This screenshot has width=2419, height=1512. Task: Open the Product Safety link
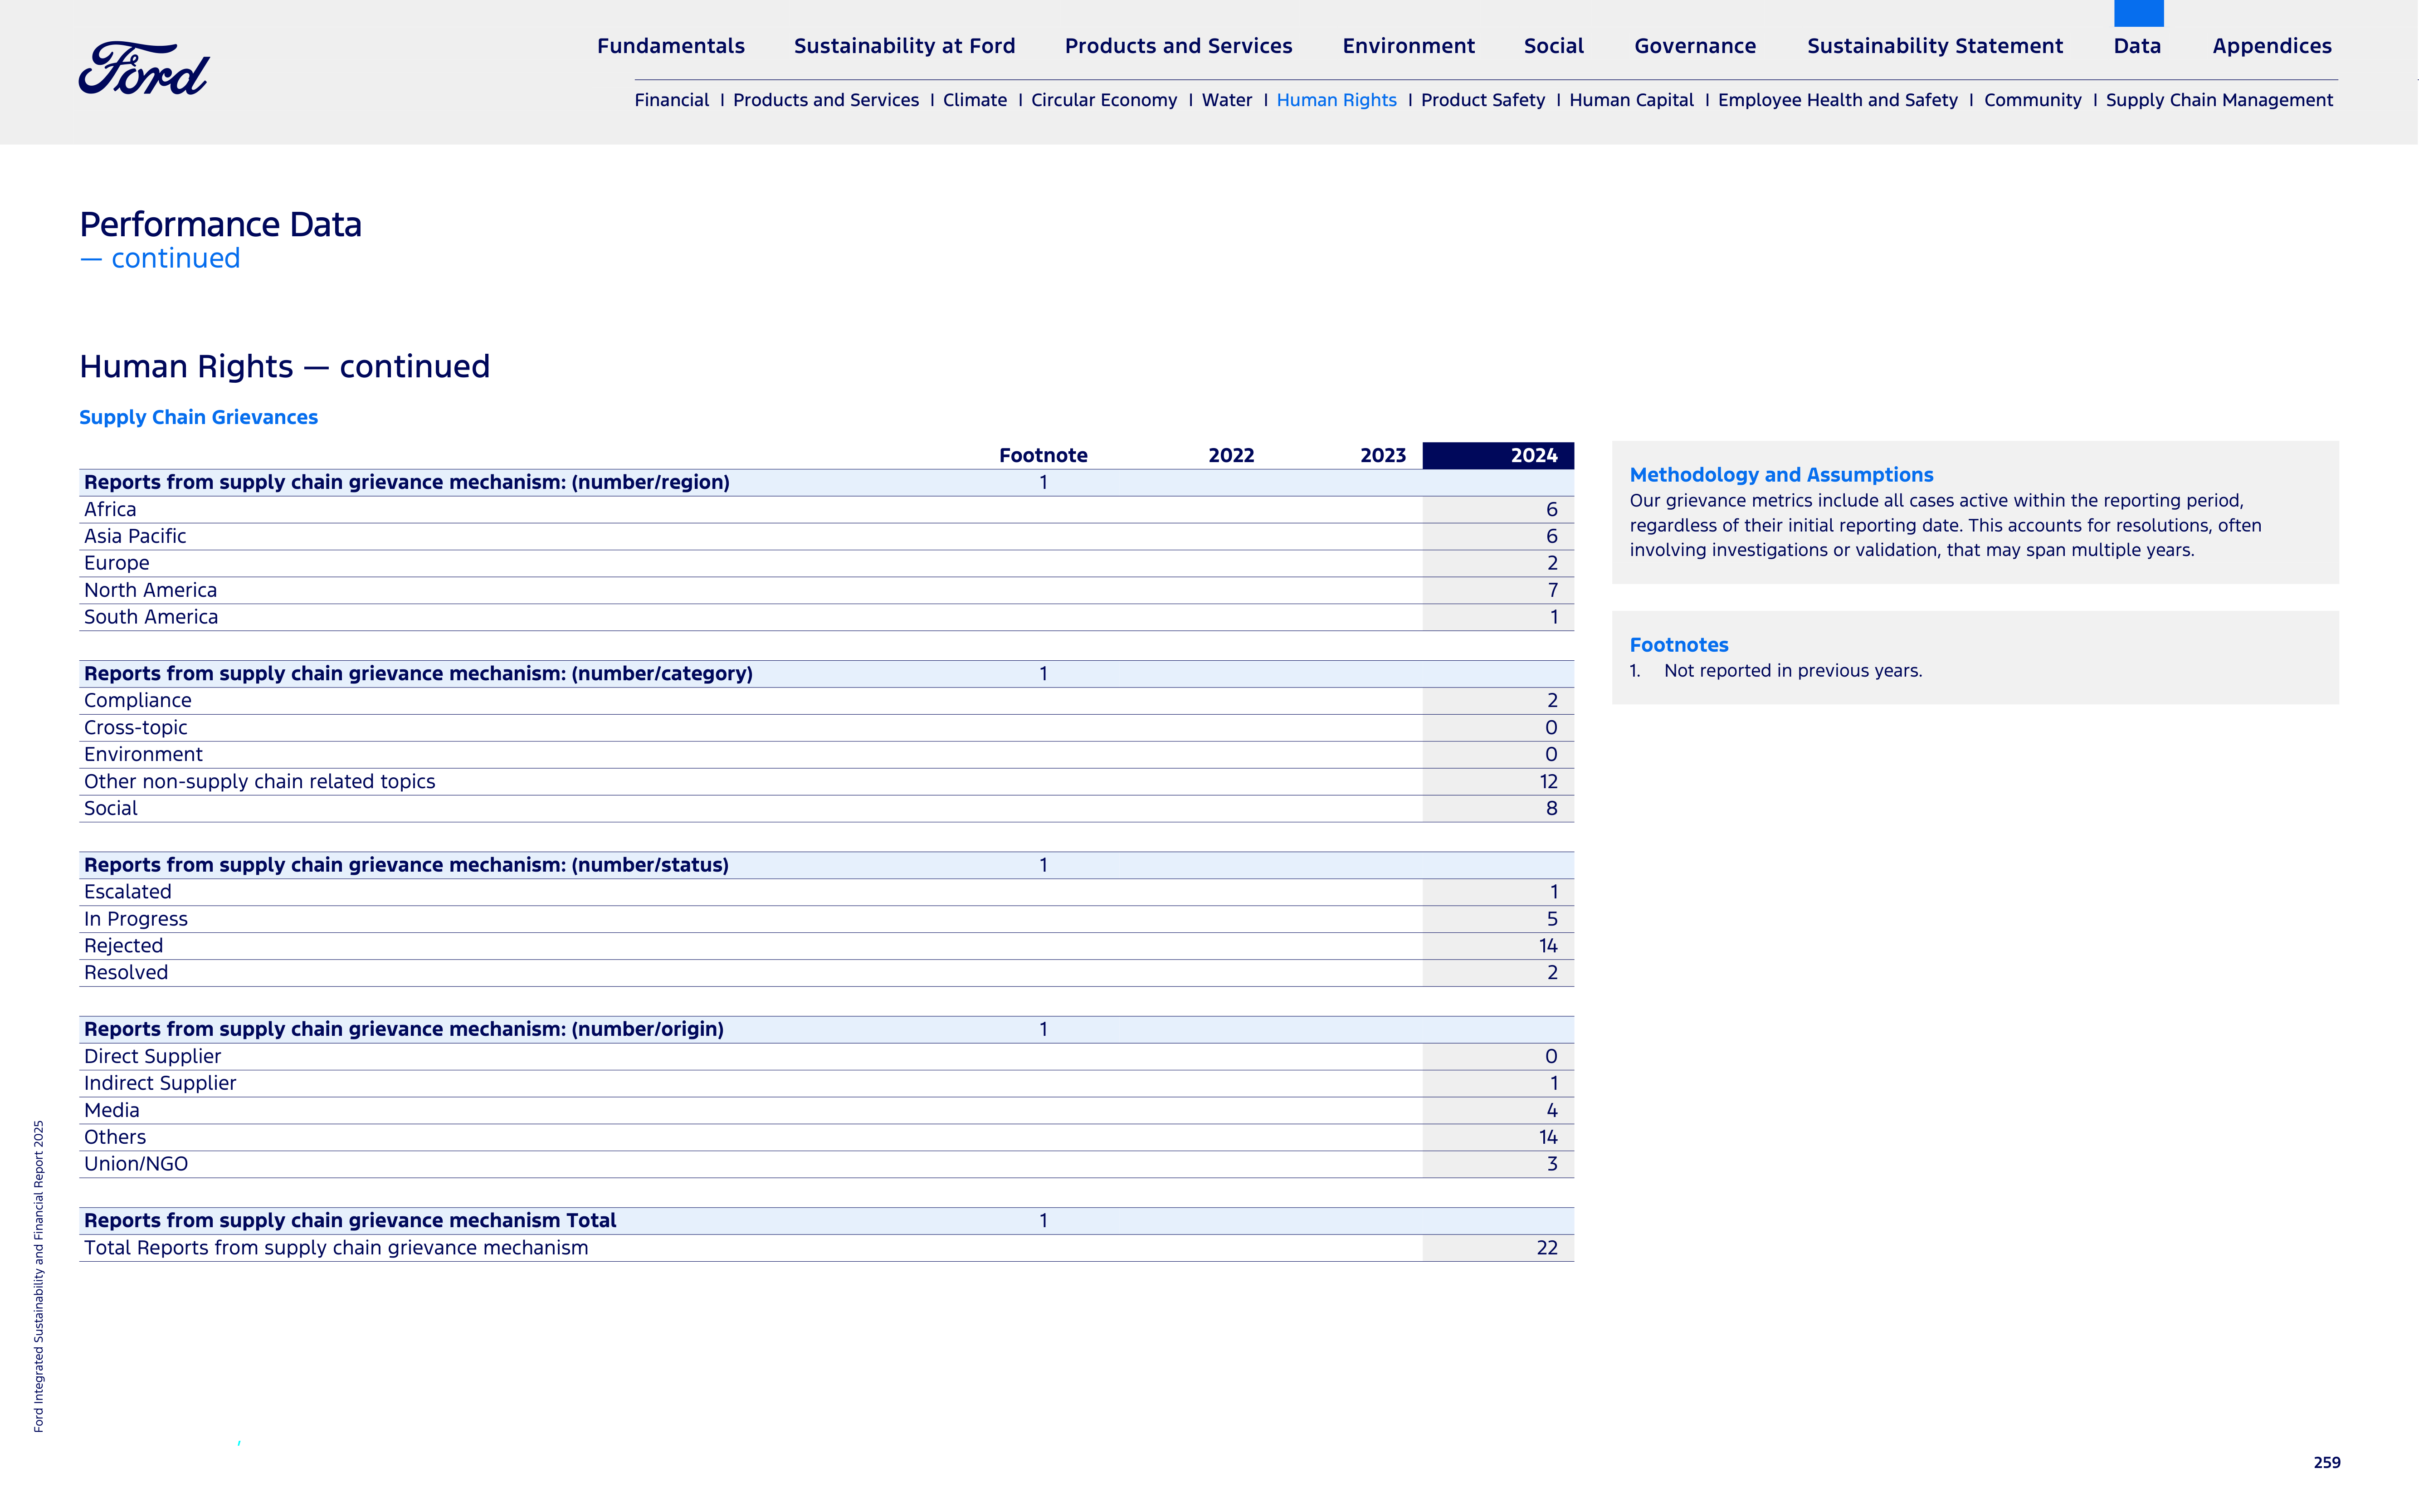pyautogui.click(x=1482, y=100)
